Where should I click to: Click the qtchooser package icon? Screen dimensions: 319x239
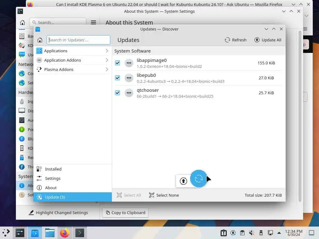[129, 93]
